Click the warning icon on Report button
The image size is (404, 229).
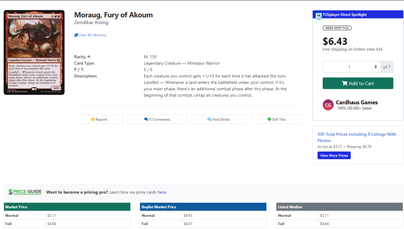[x=93, y=119]
